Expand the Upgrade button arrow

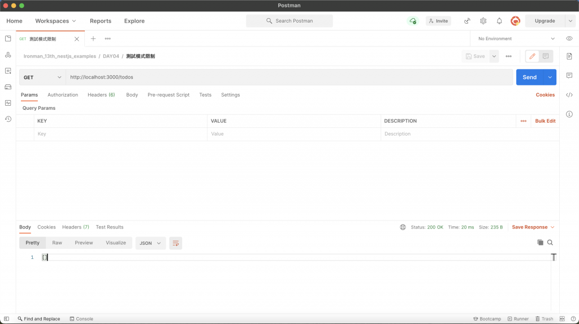point(570,21)
